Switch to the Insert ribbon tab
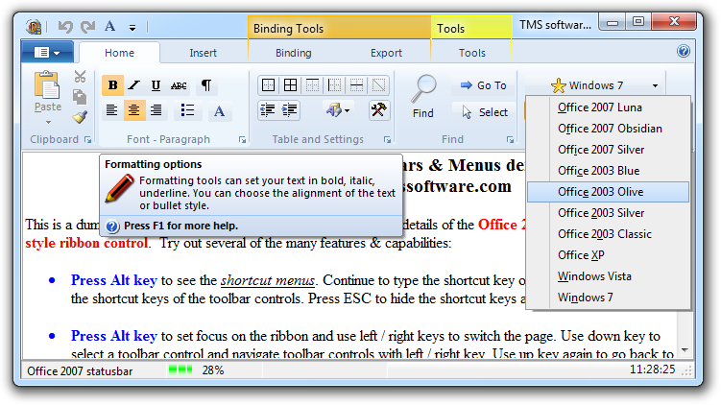Viewport: 721px width, 405px height. tap(203, 53)
